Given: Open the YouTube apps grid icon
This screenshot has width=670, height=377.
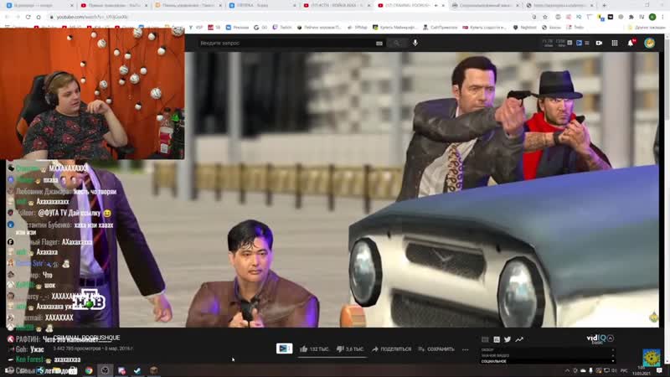Looking at the screenshot, I should tap(615, 43).
